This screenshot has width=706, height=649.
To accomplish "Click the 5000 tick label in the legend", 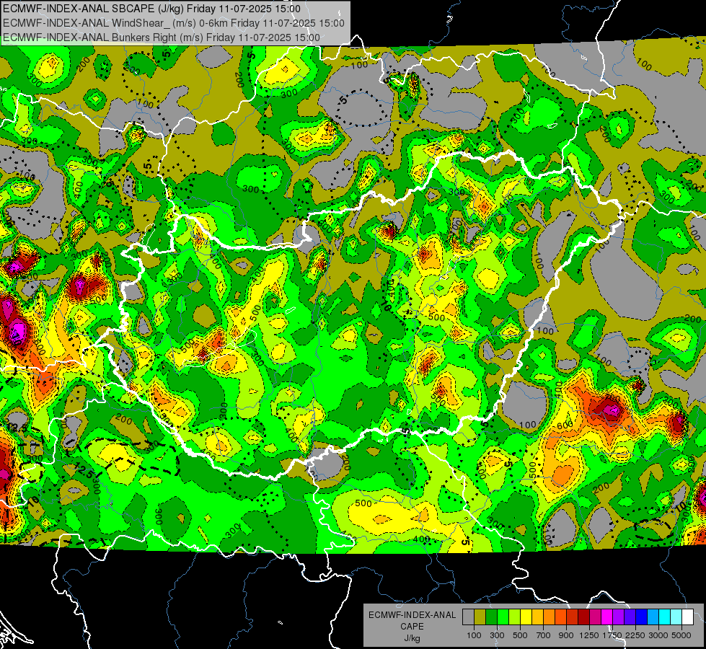I will pyautogui.click(x=681, y=635).
